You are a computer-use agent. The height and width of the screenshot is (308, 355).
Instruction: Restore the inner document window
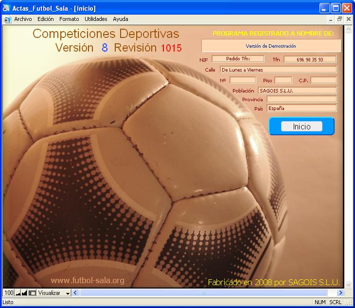click(339, 19)
